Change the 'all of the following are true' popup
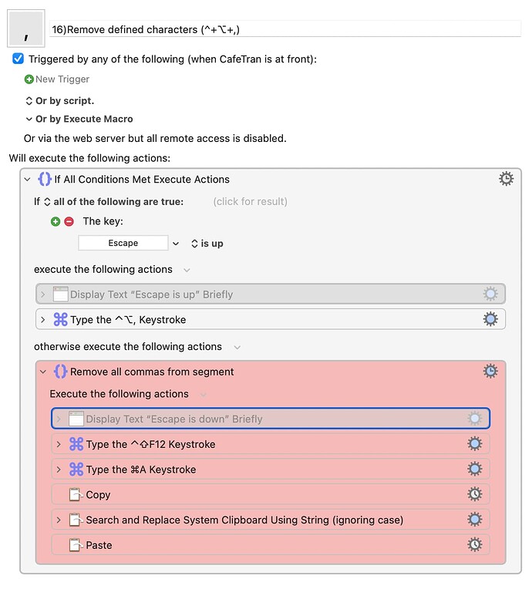The width and height of the screenshot is (532, 589). point(115,202)
